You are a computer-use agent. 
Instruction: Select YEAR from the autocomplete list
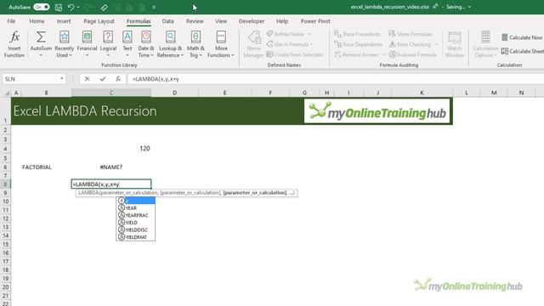point(136,207)
